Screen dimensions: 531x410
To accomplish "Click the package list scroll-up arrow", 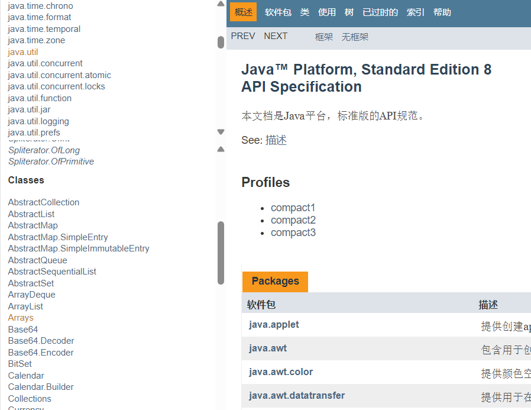I will click(x=221, y=4).
